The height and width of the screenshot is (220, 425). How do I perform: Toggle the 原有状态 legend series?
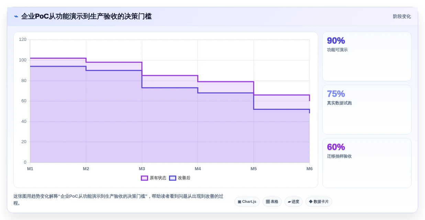click(154, 178)
